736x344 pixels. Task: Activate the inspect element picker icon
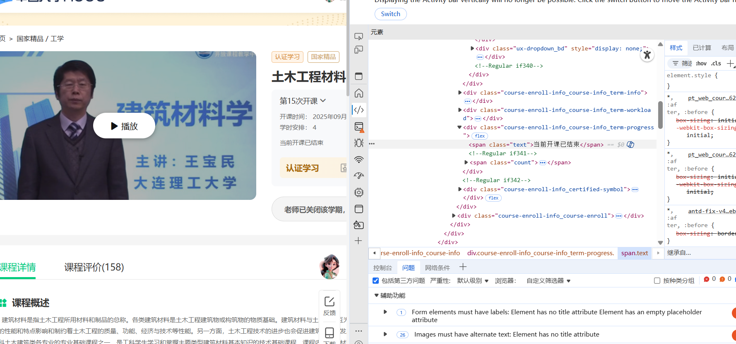pyautogui.click(x=359, y=36)
